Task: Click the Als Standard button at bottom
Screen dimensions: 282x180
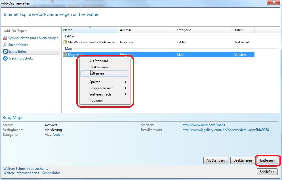Action: [x=216, y=160]
